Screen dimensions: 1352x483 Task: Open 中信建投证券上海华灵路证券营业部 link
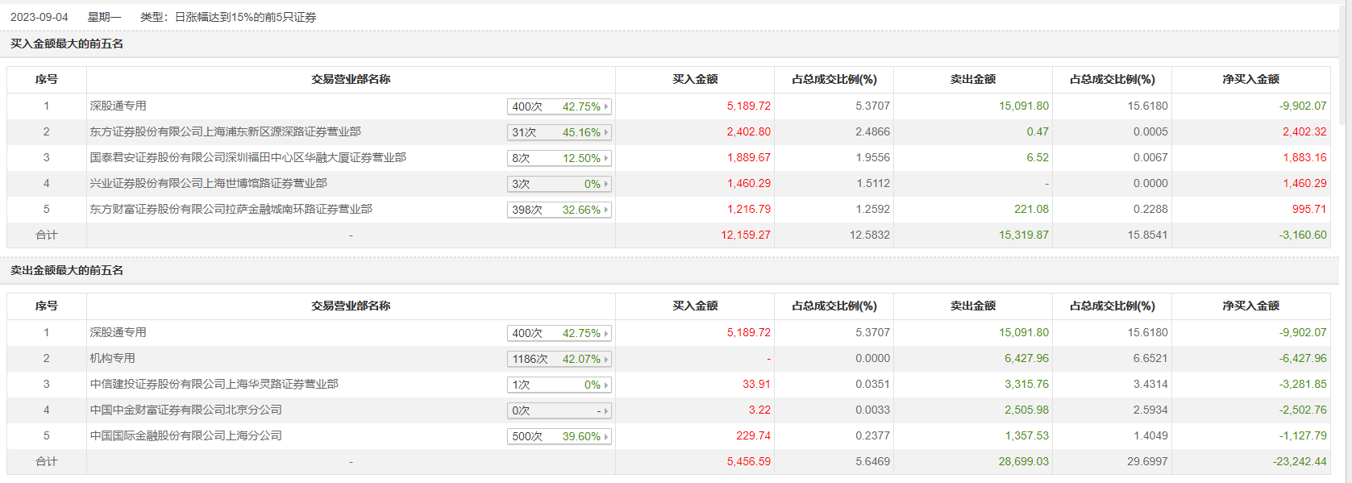click(x=214, y=384)
